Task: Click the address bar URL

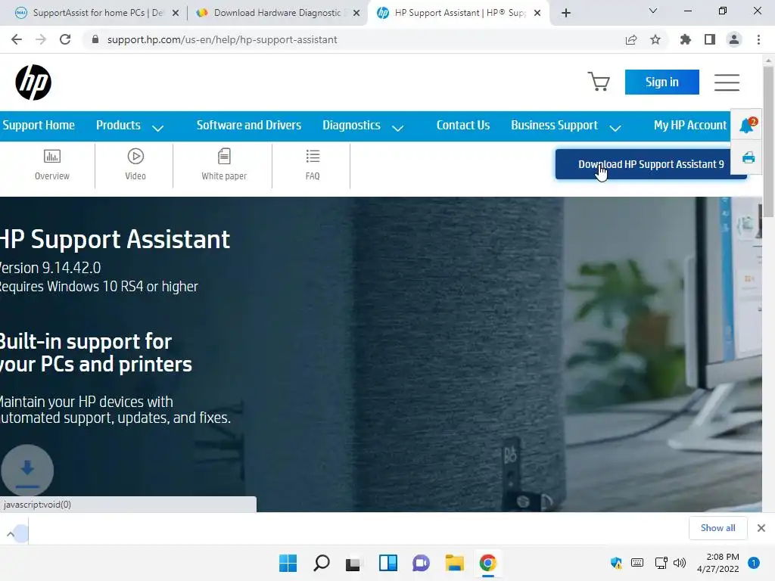Action: tap(222, 39)
